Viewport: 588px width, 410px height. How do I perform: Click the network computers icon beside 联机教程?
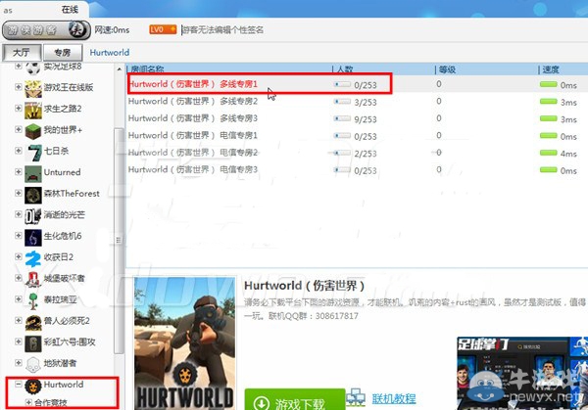pyautogui.click(x=356, y=397)
